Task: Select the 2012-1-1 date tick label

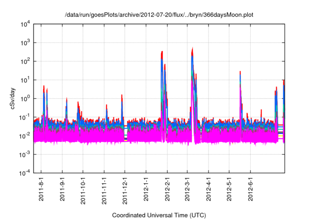Action: 146,190
